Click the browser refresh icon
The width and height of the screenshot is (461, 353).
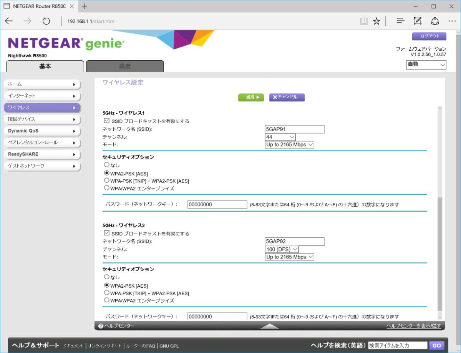click(x=46, y=21)
